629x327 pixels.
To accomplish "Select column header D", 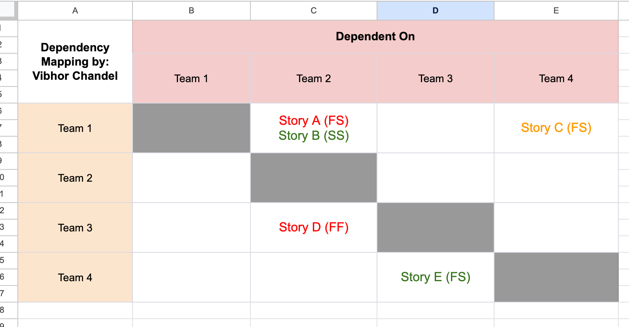I will tap(435, 11).
